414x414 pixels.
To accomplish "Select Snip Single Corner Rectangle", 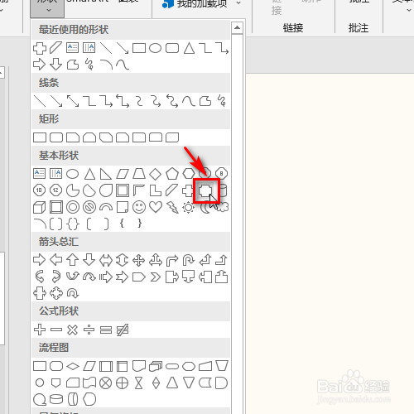I will click(x=73, y=137).
